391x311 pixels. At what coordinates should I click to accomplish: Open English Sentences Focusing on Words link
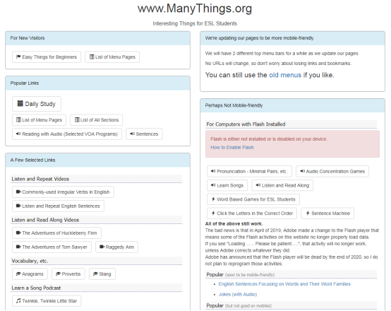284,283
